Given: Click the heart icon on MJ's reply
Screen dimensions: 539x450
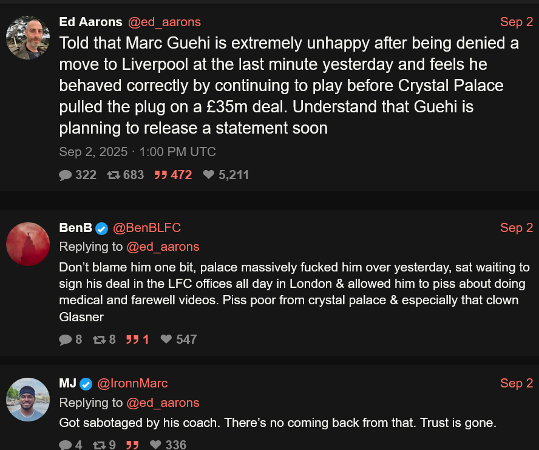Looking at the screenshot, I should coord(156,444).
